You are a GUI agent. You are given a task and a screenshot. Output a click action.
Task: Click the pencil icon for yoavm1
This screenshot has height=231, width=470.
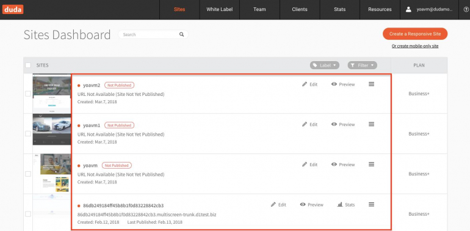pos(305,124)
